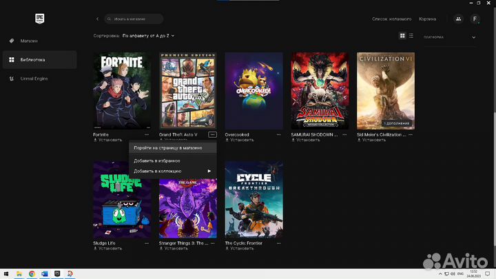The height and width of the screenshot is (279, 496).
Task: Expand Добавить в коллекцию submenu
Action: pos(172,171)
